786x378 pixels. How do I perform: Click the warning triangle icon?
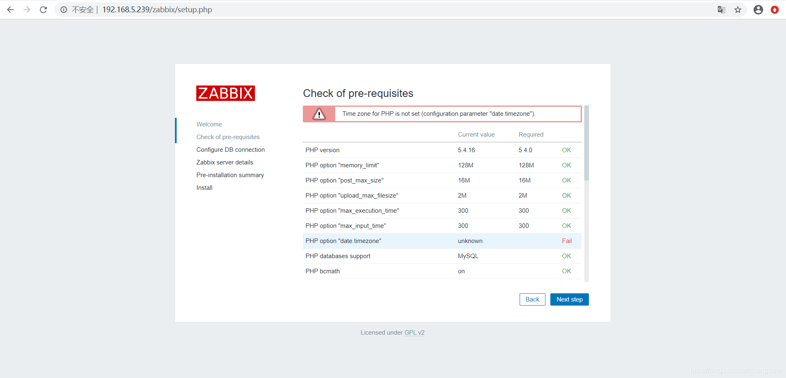(319, 114)
